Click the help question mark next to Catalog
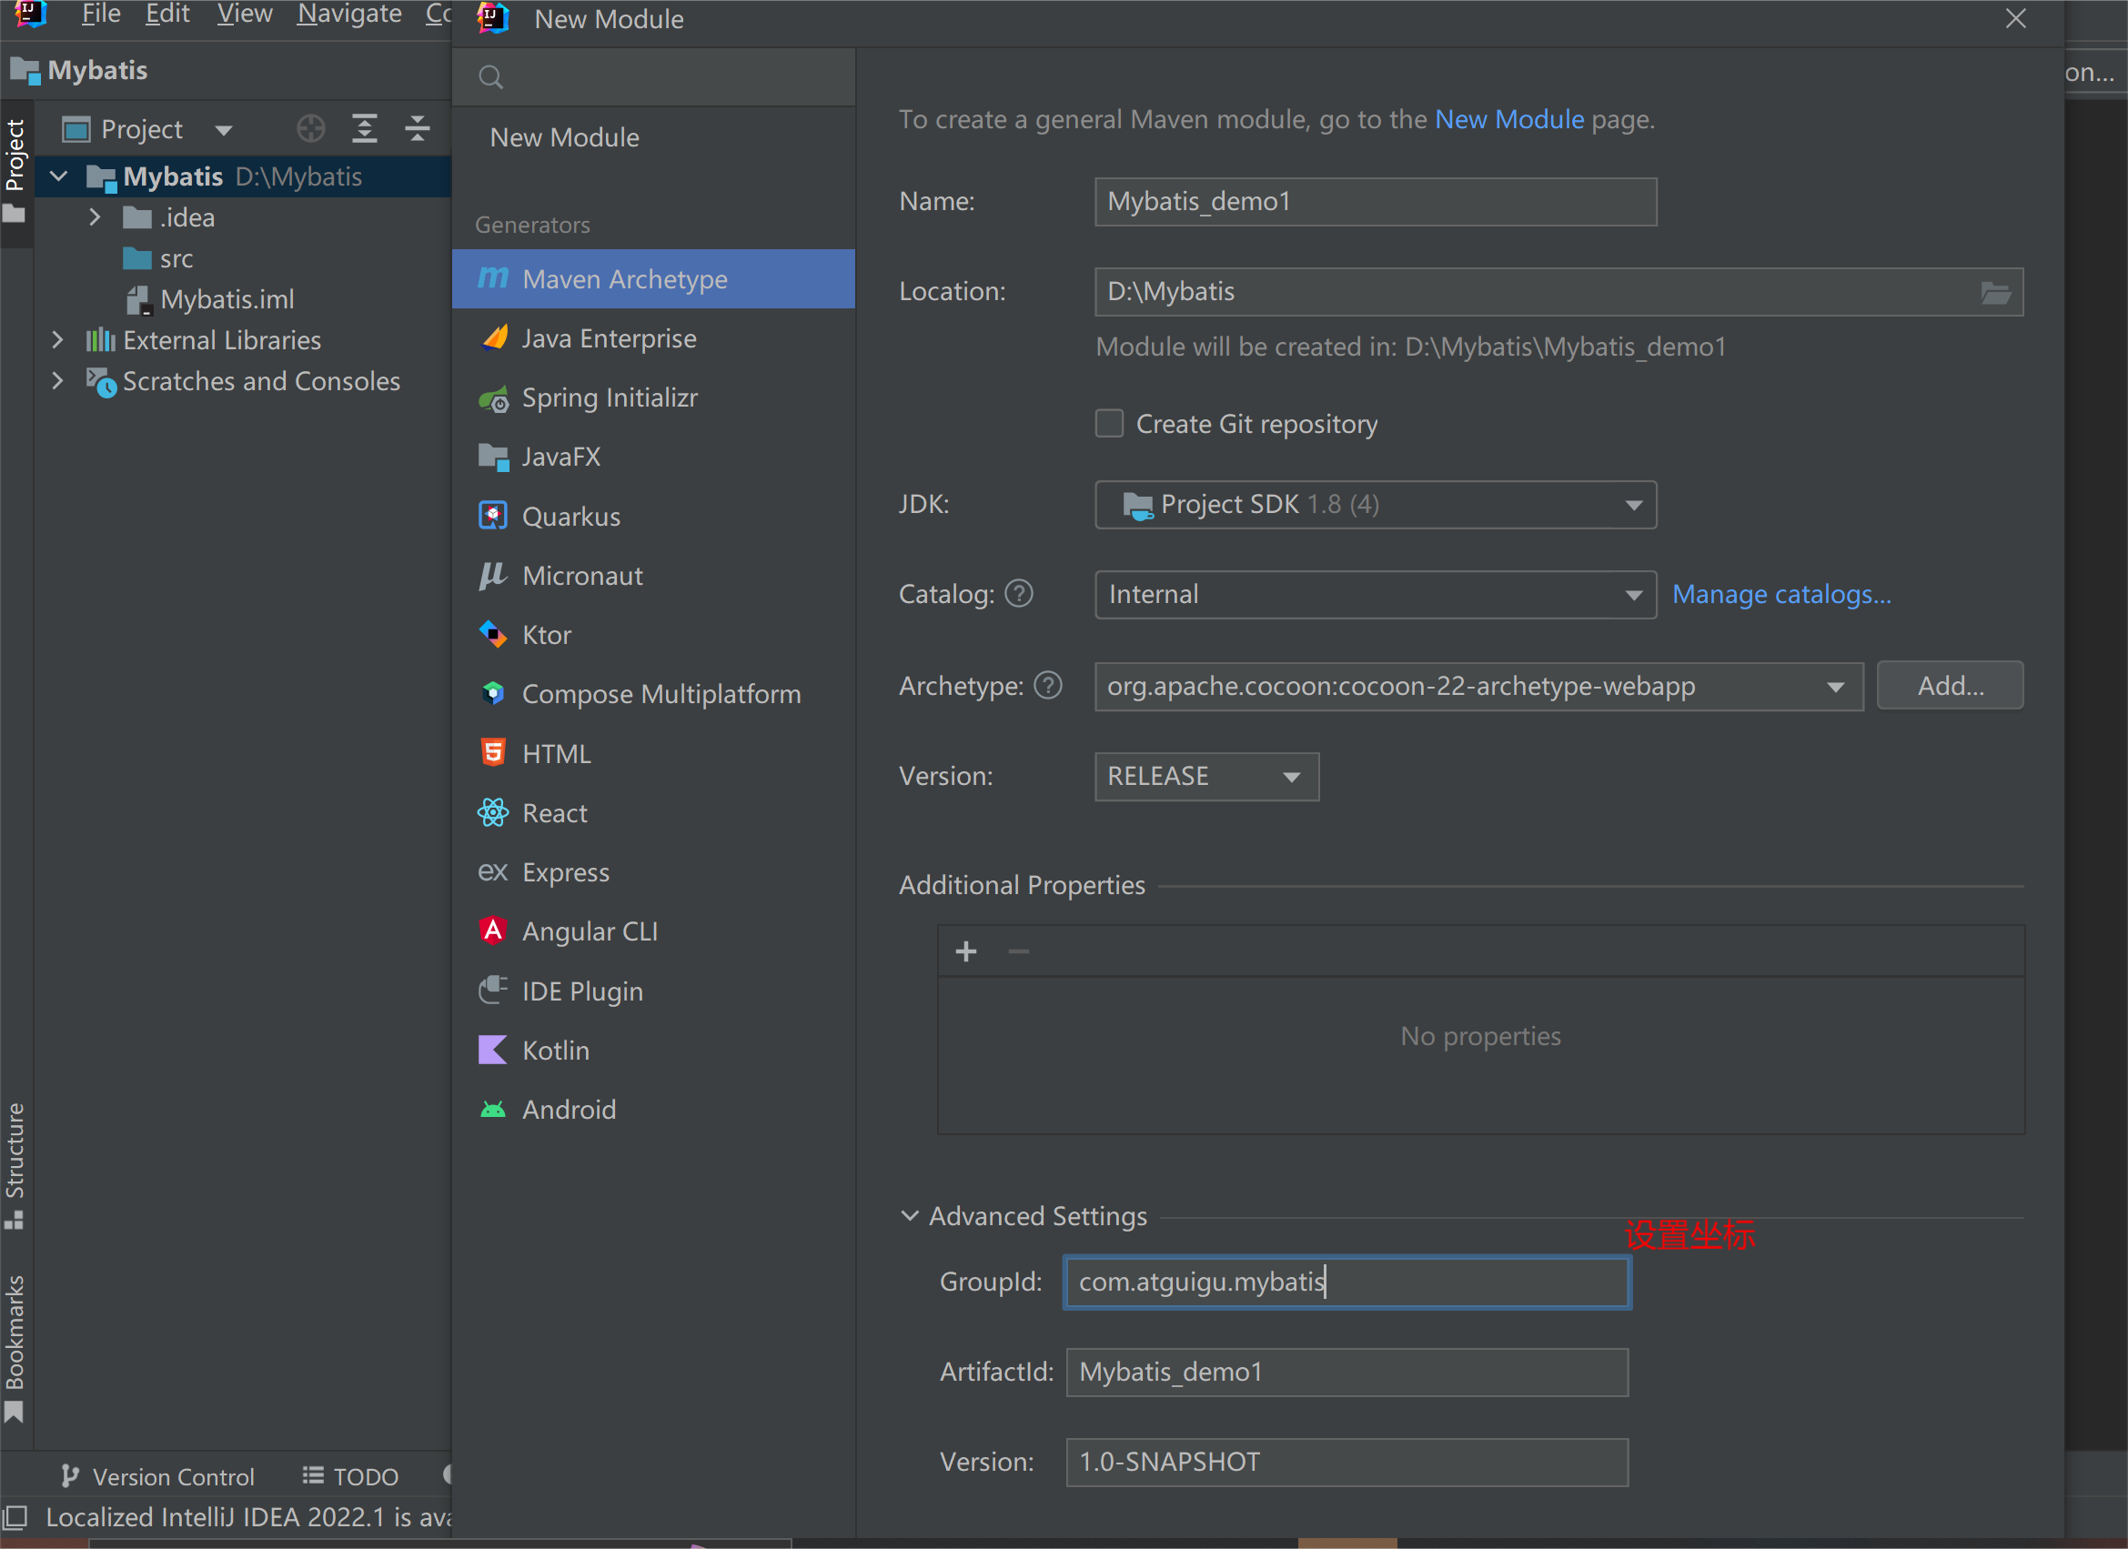This screenshot has height=1549, width=2128. (1019, 593)
